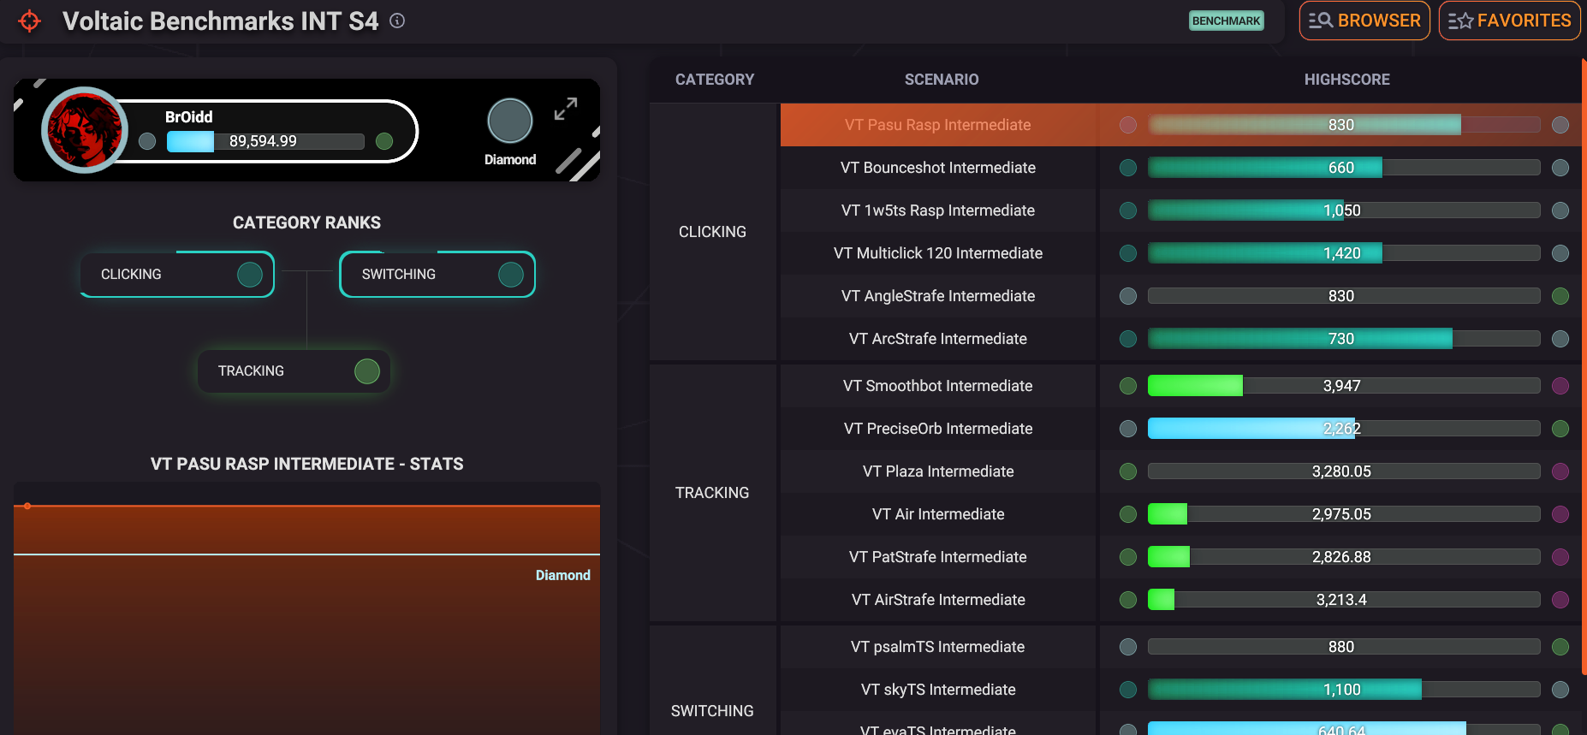Open the Favorites list
The image size is (1587, 735).
pyautogui.click(x=1509, y=21)
